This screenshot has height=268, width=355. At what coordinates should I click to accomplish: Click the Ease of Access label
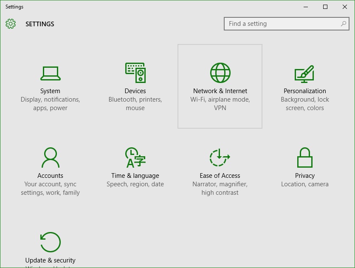220,176
